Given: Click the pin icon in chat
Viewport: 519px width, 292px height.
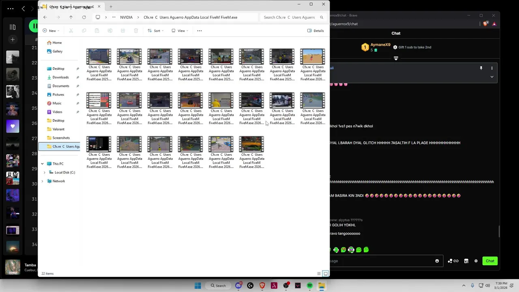Looking at the screenshot, I should tap(481, 68).
